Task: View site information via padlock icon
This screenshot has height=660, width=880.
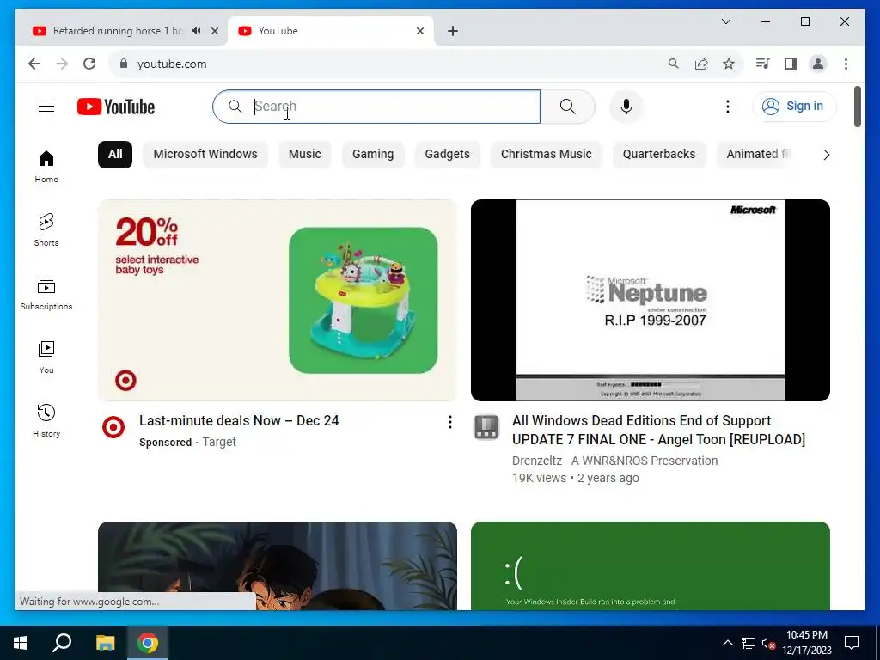Action: coord(124,64)
